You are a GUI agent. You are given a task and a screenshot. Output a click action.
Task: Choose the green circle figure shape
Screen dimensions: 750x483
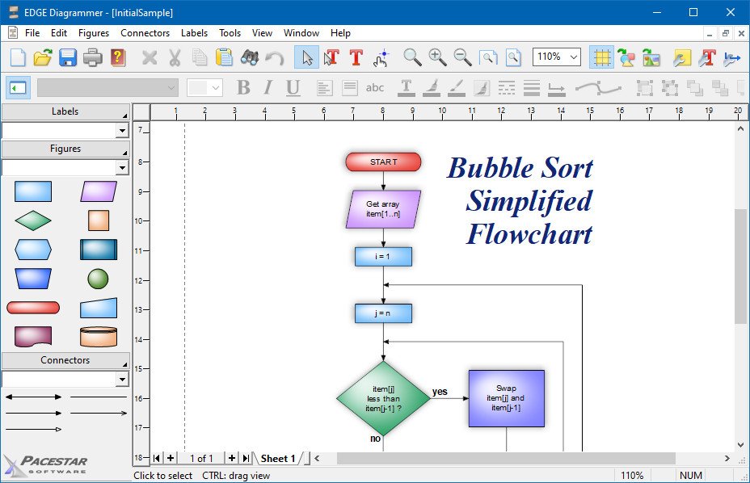coord(98,279)
